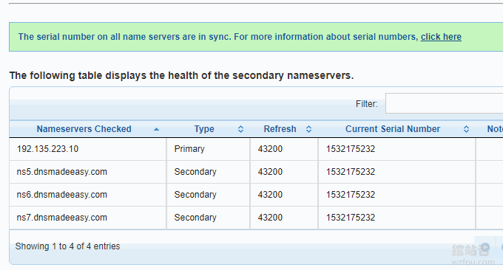Click refresh value 43200 in ns5 row
Screen dimensions: 503x270
click(284, 172)
